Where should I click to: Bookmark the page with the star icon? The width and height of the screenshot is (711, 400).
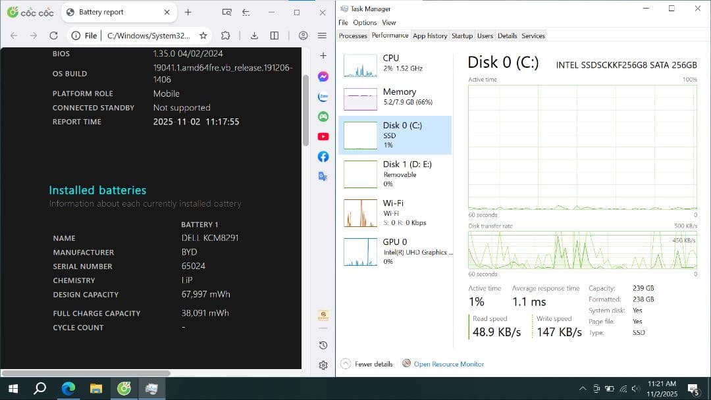[x=204, y=36]
